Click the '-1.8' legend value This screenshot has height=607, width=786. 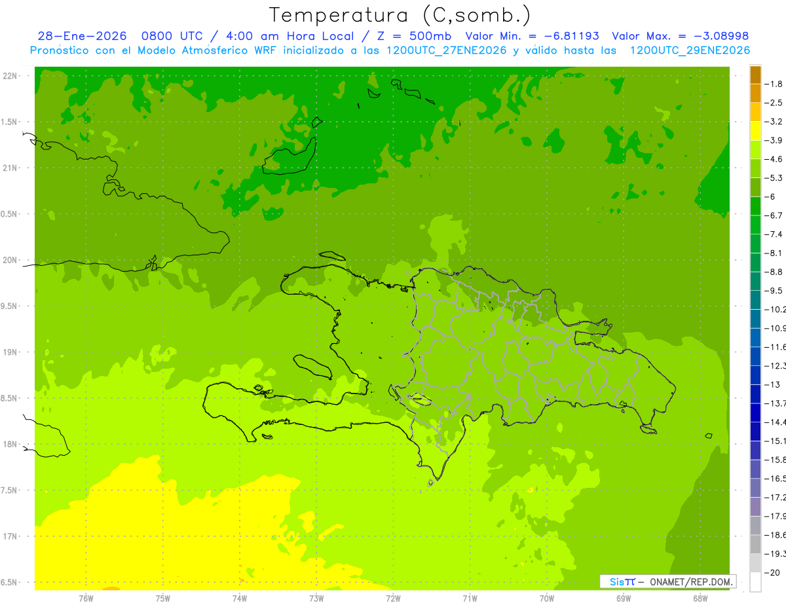[x=774, y=84]
